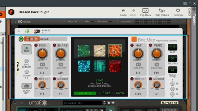
Task: Click the green grid players icon
Action: click(27, 31)
